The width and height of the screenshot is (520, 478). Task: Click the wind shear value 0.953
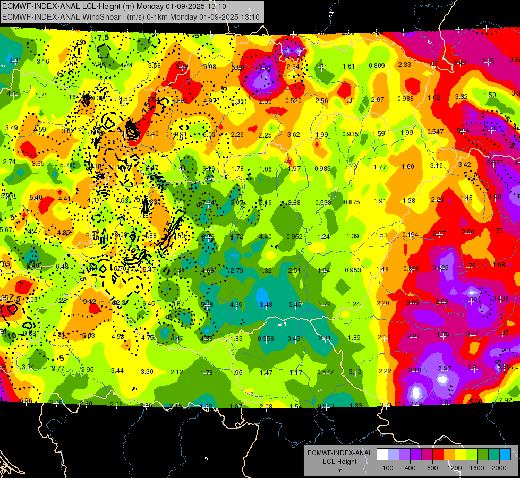[353, 270]
